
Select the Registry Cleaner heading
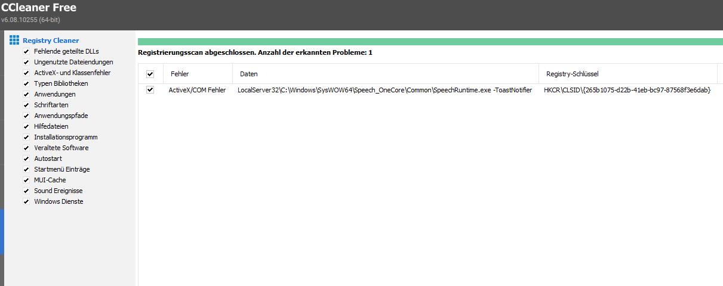(x=51, y=41)
